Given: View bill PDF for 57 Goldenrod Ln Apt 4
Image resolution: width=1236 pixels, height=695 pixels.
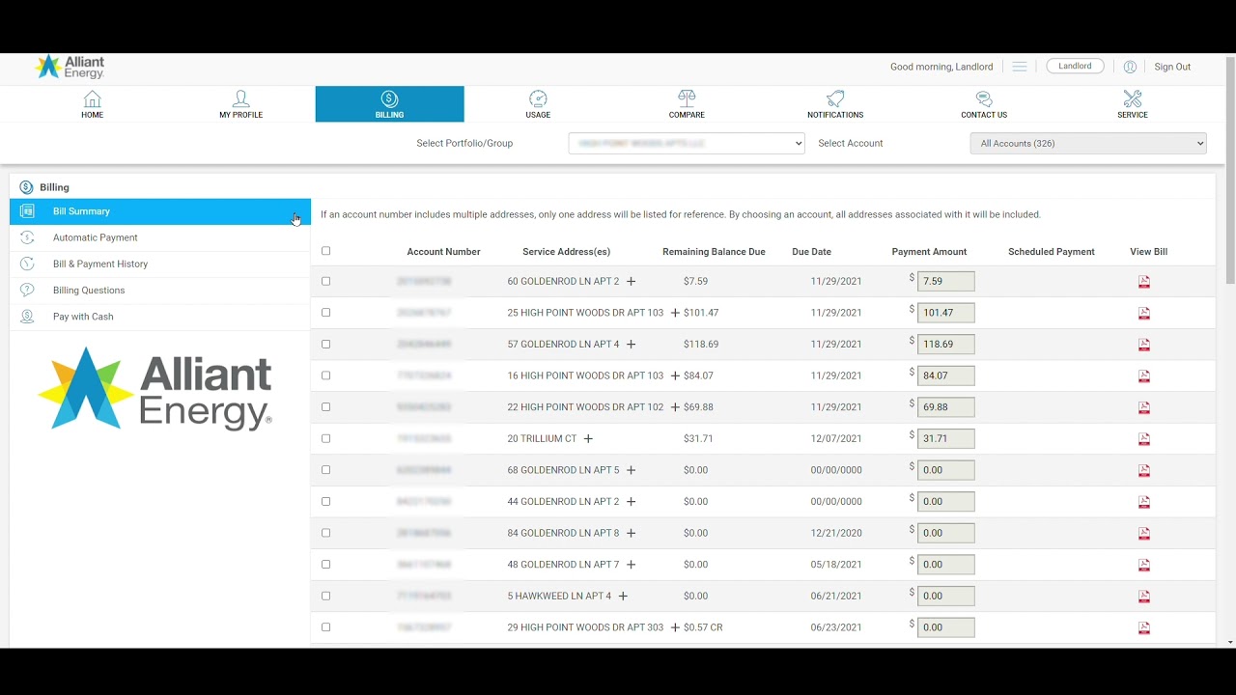Looking at the screenshot, I should [x=1144, y=345].
